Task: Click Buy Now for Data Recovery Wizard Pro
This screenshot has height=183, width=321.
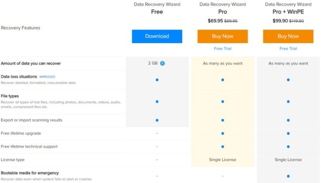Action: coord(223,36)
